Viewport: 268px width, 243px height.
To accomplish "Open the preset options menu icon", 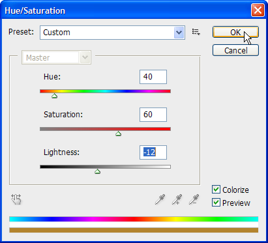I will coord(196,32).
